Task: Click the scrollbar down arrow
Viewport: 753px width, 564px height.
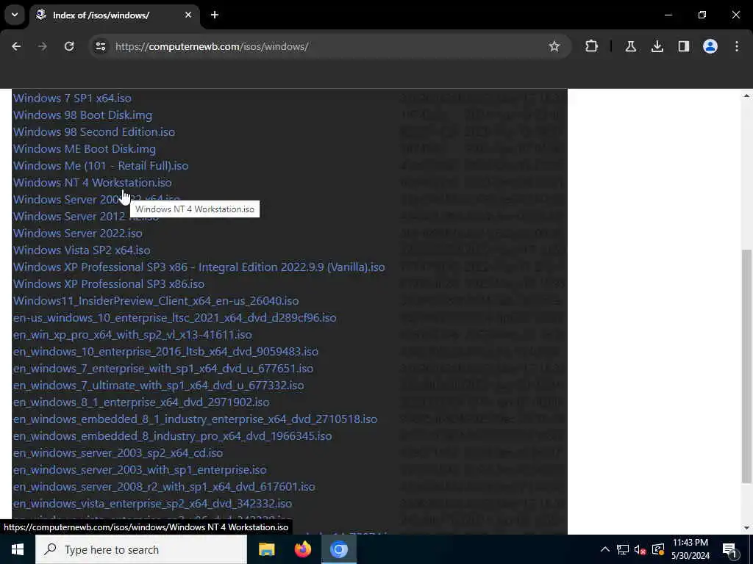Action: (746, 528)
